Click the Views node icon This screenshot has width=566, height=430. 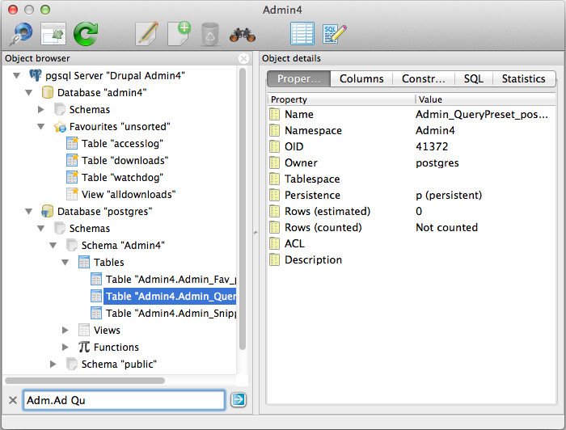pos(84,330)
